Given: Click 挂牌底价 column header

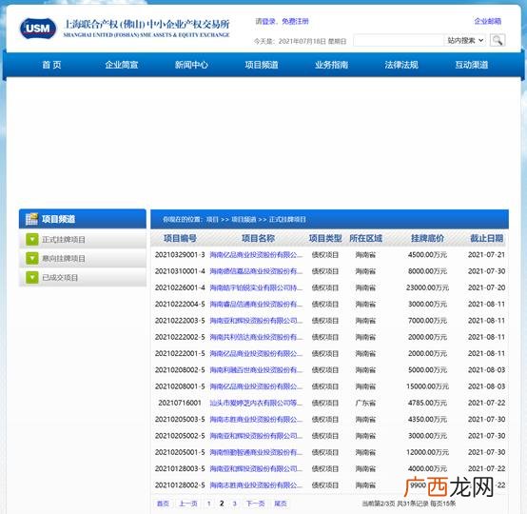Looking at the screenshot, I should pos(427,239).
